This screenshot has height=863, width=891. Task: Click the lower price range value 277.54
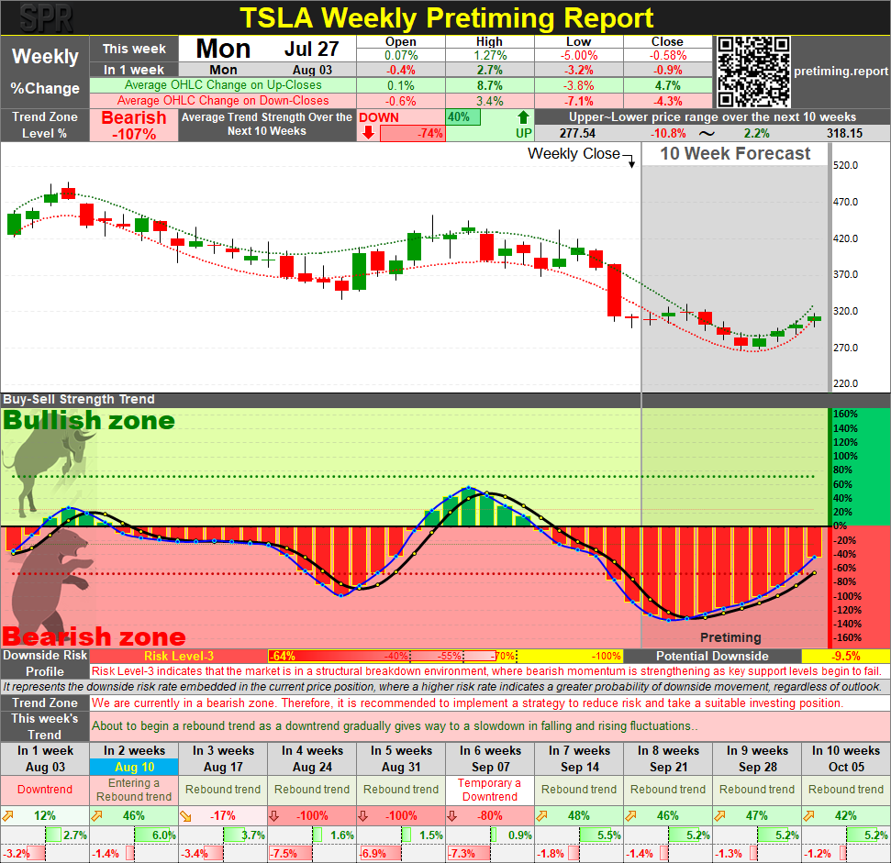pos(577,133)
